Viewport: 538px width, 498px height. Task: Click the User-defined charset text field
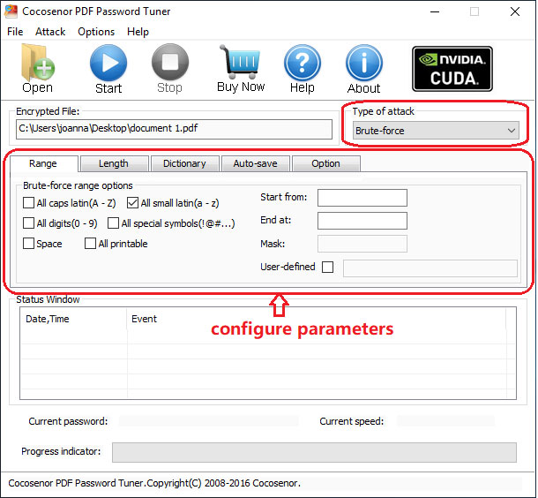(x=430, y=268)
